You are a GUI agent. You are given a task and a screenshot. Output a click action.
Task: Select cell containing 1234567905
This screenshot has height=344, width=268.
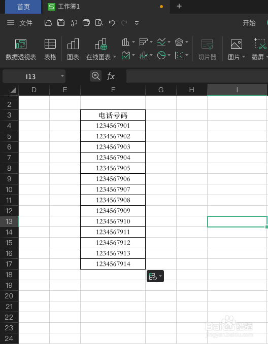click(113, 168)
